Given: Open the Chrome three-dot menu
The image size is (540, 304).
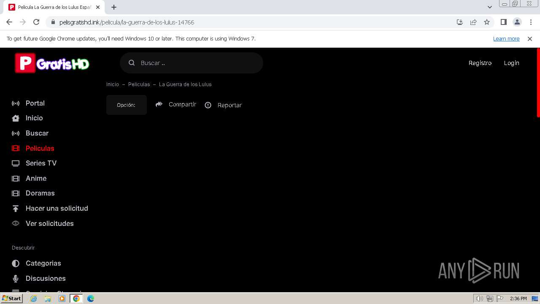Looking at the screenshot, I should 531,22.
